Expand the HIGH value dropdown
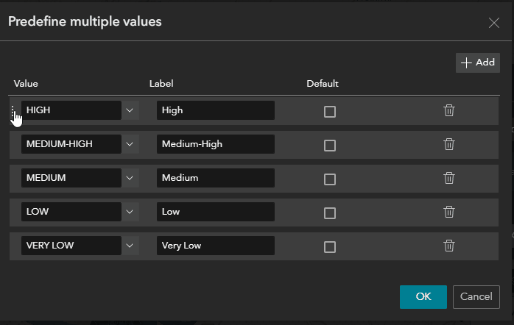The image size is (514, 325). [130, 110]
